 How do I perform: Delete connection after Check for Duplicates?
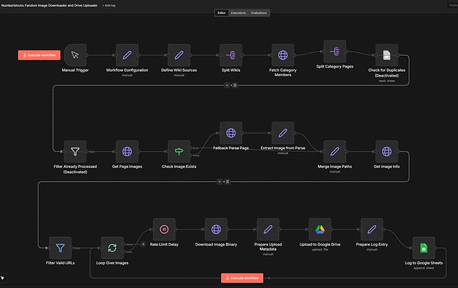[235, 85]
